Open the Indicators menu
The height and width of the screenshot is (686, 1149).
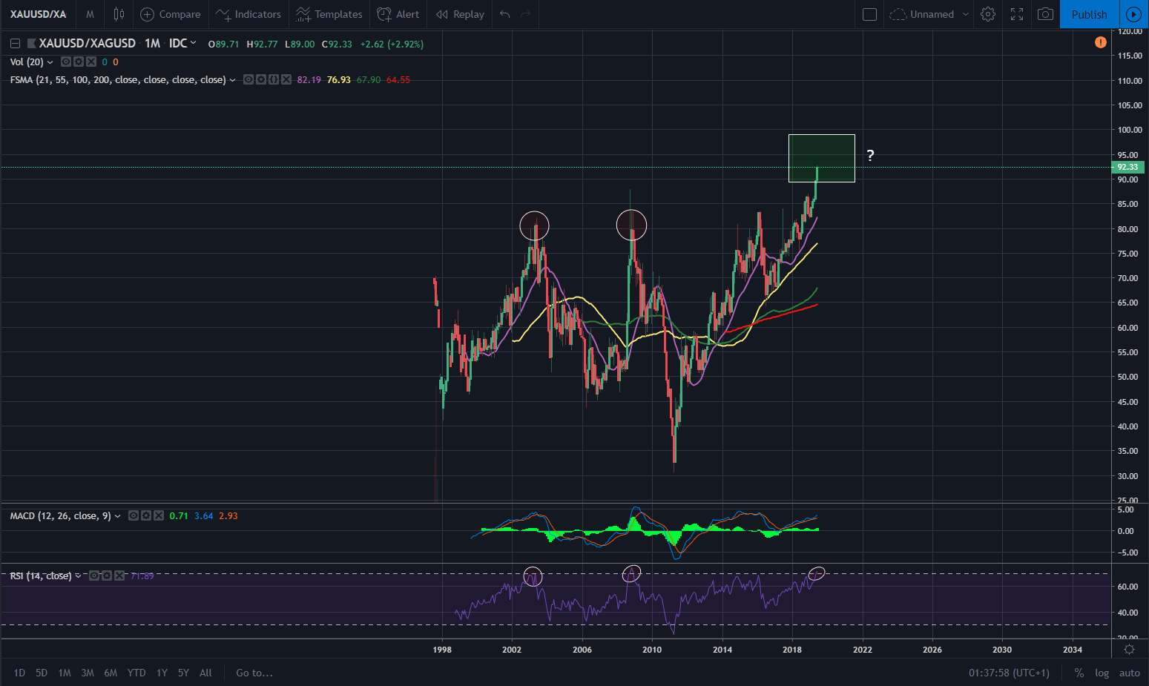pos(248,14)
